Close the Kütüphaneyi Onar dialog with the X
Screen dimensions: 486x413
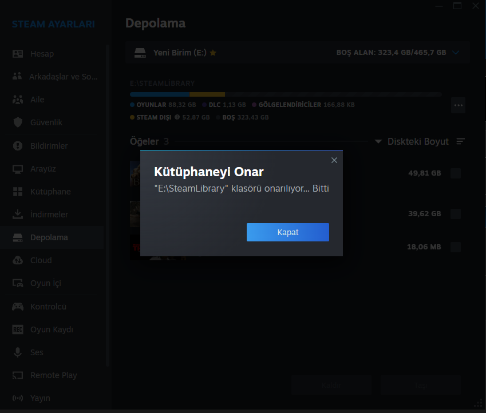334,160
